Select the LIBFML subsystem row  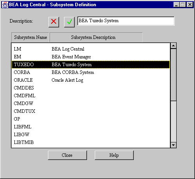[91, 127]
